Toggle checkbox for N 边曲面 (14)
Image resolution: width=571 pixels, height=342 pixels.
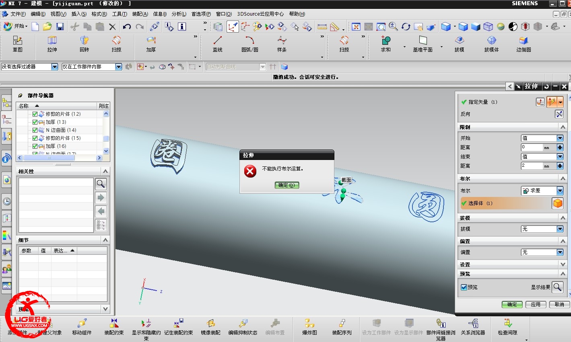pyautogui.click(x=35, y=130)
